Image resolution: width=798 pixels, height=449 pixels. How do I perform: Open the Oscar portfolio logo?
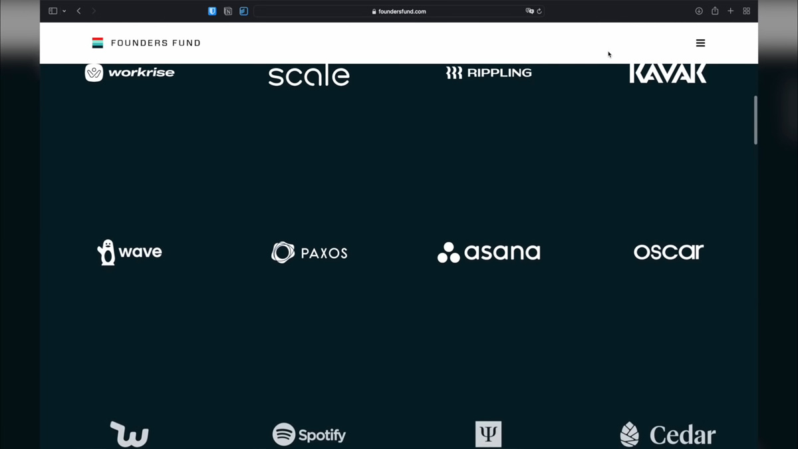[x=668, y=251]
